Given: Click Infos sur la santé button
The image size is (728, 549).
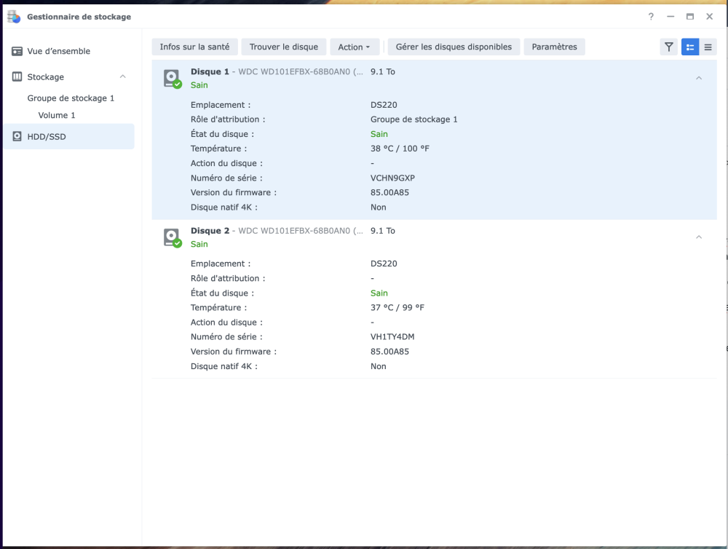Looking at the screenshot, I should click(x=194, y=47).
